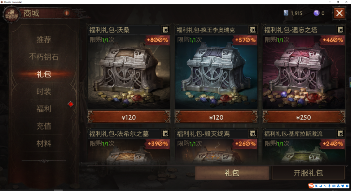
Task: Click the magnifier icon on 福利礼包-毁灭终焉
Action: (253, 134)
